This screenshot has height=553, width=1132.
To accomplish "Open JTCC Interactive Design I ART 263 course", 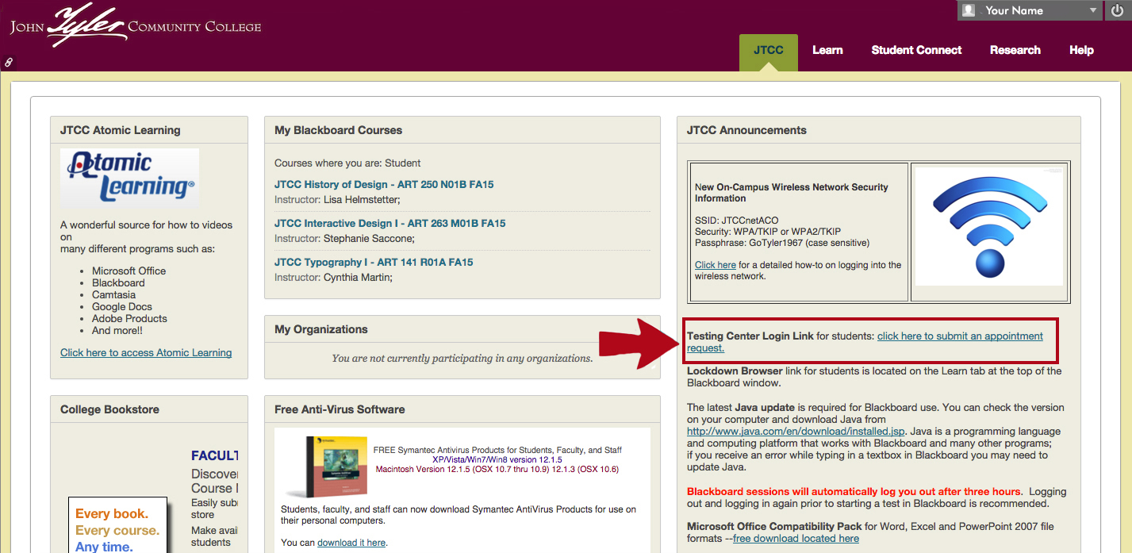I will (x=389, y=224).
